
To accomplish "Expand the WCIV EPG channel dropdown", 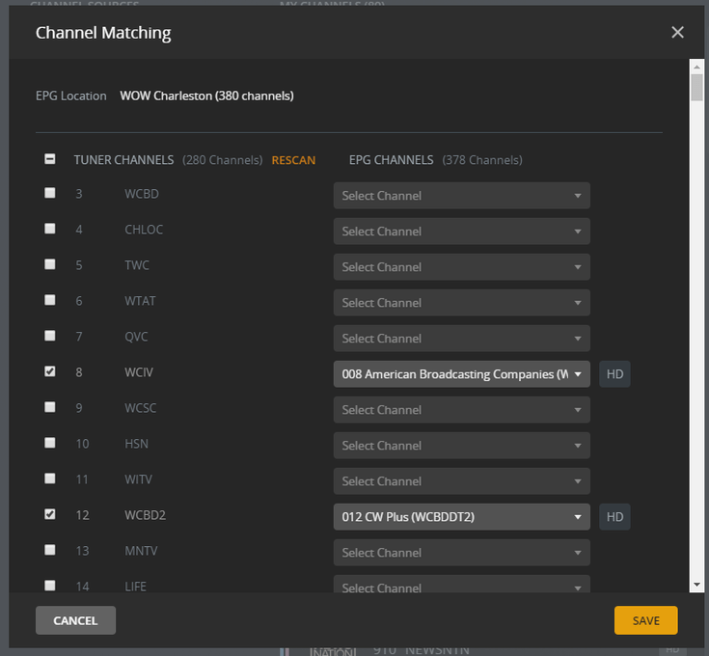I will pos(461,374).
